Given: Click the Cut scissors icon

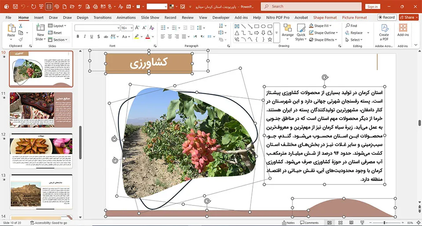Looking at the screenshot, I should click(x=21, y=26).
